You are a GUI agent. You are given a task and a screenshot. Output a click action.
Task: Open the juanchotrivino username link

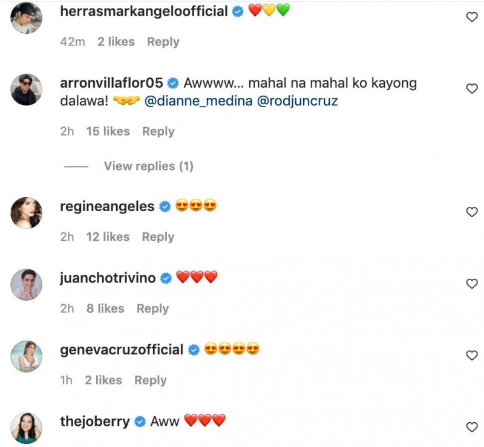coord(108,278)
